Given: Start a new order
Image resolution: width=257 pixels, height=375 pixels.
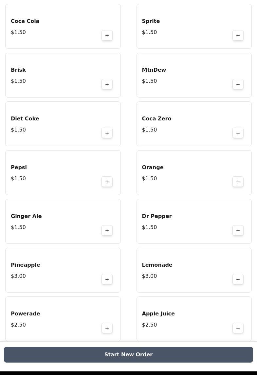Looking at the screenshot, I should (x=128, y=355).
